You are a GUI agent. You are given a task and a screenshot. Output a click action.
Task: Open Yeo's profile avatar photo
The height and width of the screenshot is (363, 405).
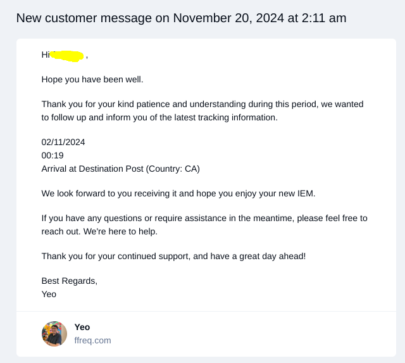(54, 334)
